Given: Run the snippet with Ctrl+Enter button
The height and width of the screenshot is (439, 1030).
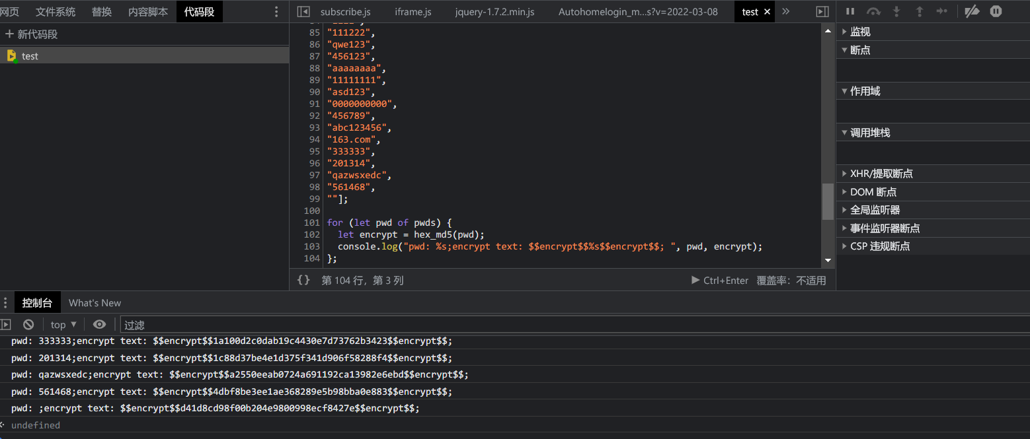Looking at the screenshot, I should 720,280.
